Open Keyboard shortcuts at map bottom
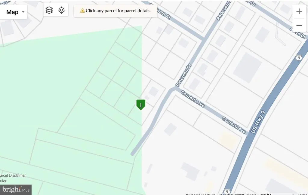 coord(201,194)
